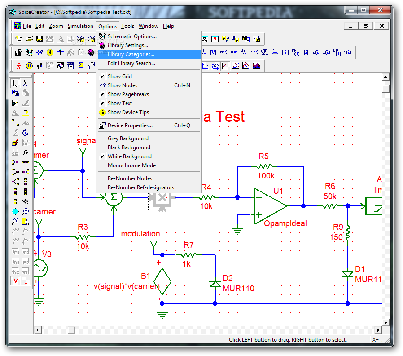Toggle the Show Pagebreaks option
The width and height of the screenshot is (403, 356).
(x=149, y=94)
